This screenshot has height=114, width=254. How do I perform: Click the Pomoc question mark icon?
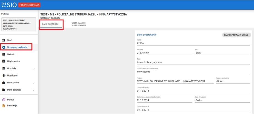(x=4, y=99)
